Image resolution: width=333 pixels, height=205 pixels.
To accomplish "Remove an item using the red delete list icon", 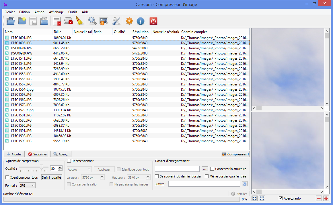I will coord(57,21).
